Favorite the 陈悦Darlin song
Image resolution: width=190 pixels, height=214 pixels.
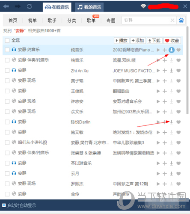(x=178, y=122)
